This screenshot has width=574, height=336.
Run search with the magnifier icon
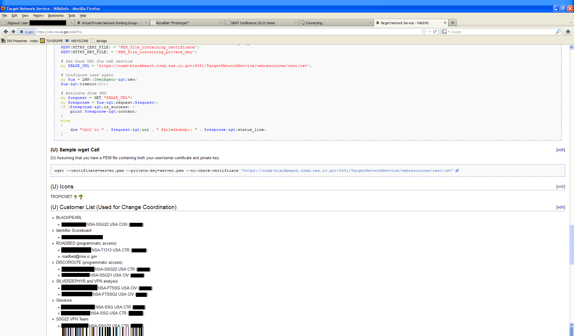558,32
